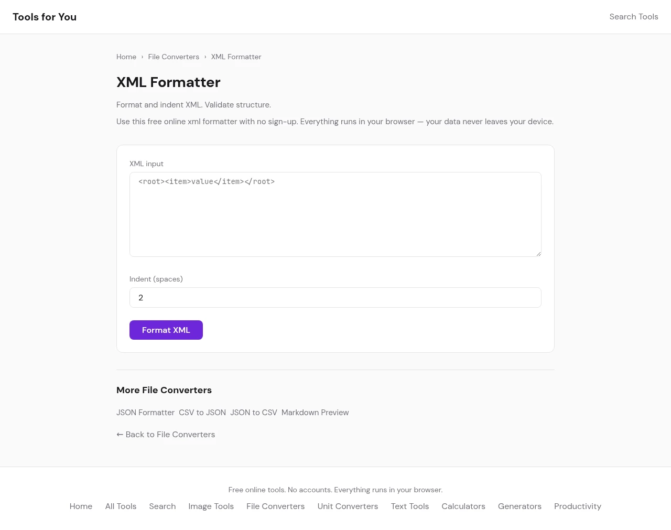Visit Unit Converters in the footer
This screenshot has height=530, width=671.
click(x=348, y=506)
